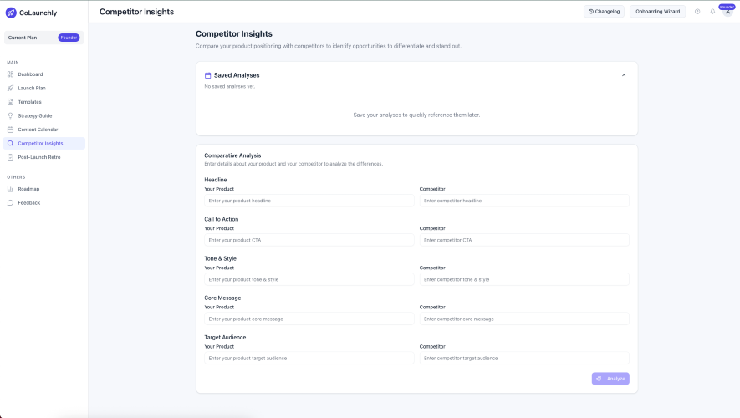Image resolution: width=740 pixels, height=418 pixels.
Task: Select Competitor Insights in the sidebar
Action: pos(40,143)
